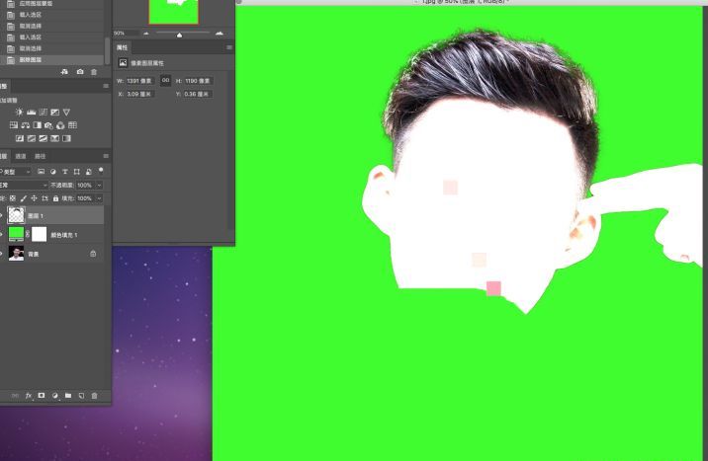Adjust the Navigator zoom slider handle
The height and width of the screenshot is (461, 708).
pyautogui.click(x=179, y=35)
